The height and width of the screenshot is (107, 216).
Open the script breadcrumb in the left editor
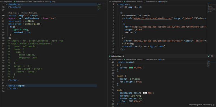pyautogui.click(x=52, y=2)
